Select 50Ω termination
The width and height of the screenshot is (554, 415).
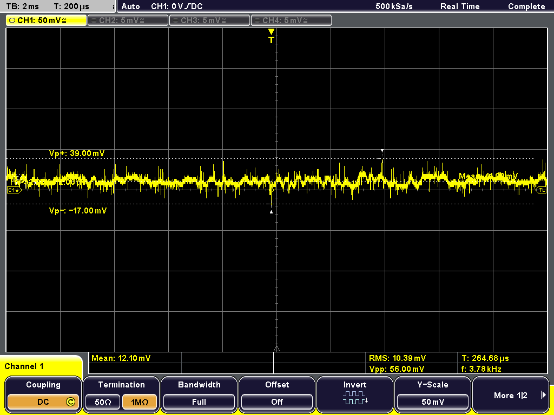[102, 402]
